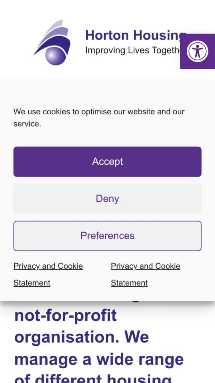This screenshot has height=383, width=215.
Task: Open cookie Preferences
Action: tap(107, 236)
